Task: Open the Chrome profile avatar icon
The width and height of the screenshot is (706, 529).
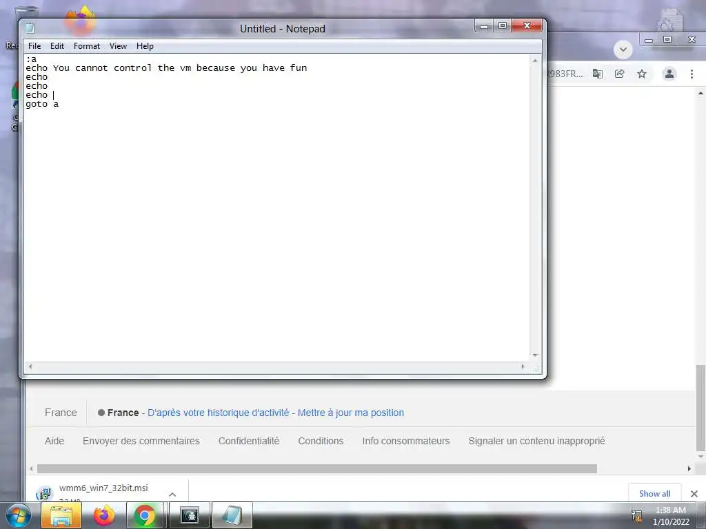Action: coord(669,74)
